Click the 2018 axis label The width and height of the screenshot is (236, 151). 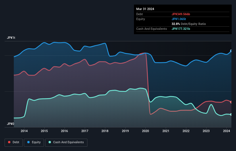pyautogui.click(x=105, y=131)
